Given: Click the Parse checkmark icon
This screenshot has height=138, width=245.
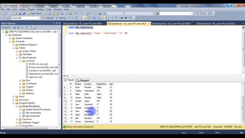Looking at the screenshot, I should point(73,18).
